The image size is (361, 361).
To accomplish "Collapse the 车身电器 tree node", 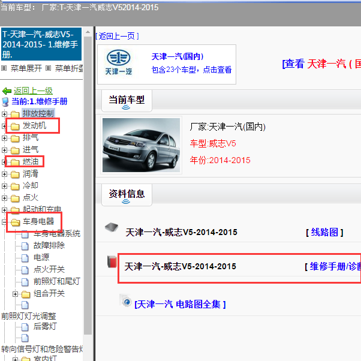I will (4, 222).
